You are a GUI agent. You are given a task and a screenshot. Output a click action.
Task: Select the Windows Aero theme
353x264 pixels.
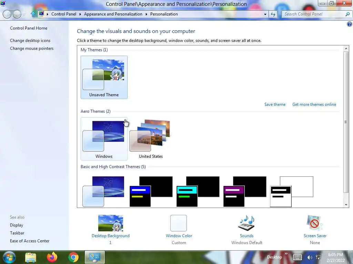coord(104,139)
